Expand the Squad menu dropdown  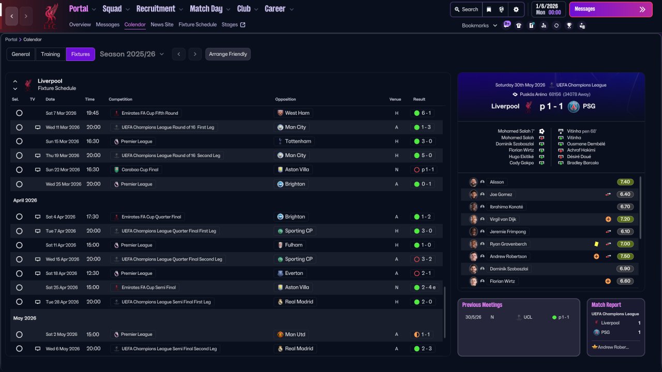click(x=127, y=9)
